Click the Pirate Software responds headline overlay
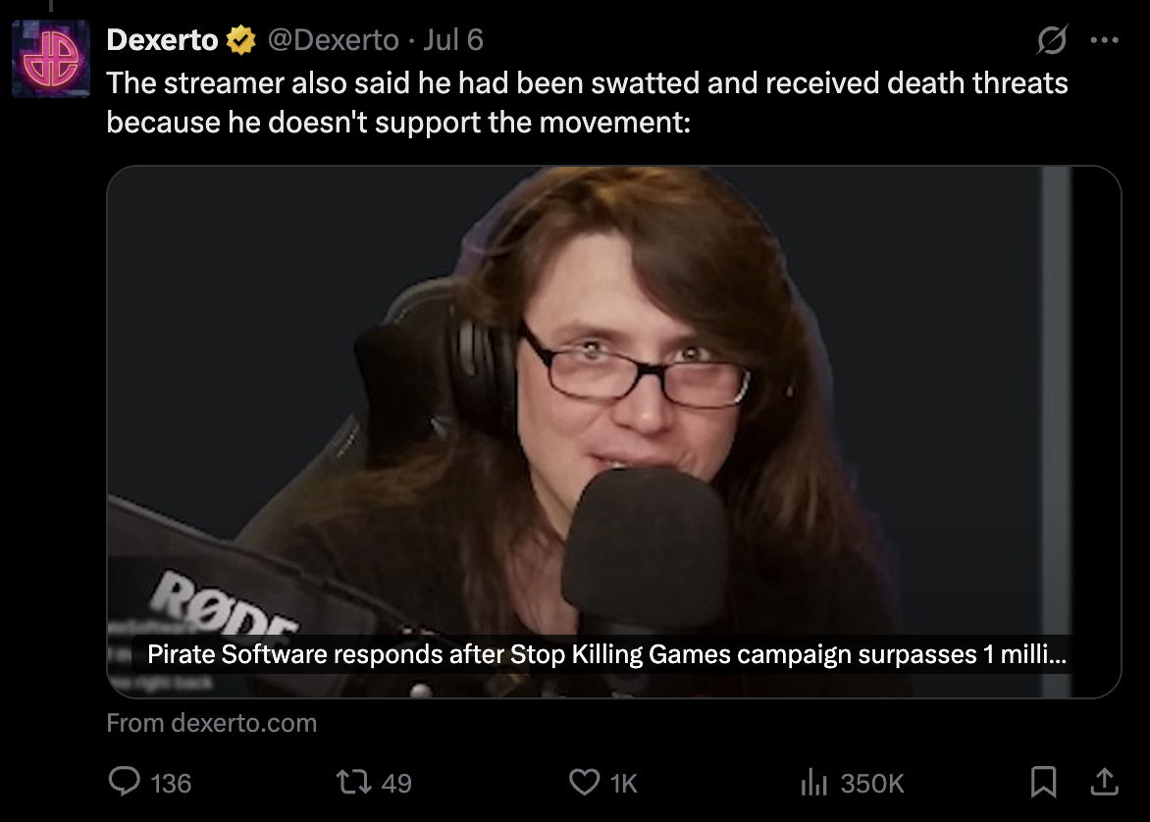This screenshot has height=822, width=1150. coord(606,654)
